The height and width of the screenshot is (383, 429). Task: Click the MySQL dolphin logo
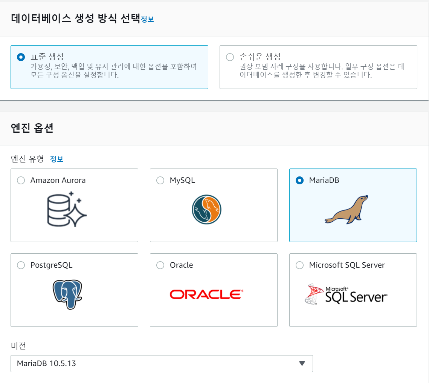point(206,210)
